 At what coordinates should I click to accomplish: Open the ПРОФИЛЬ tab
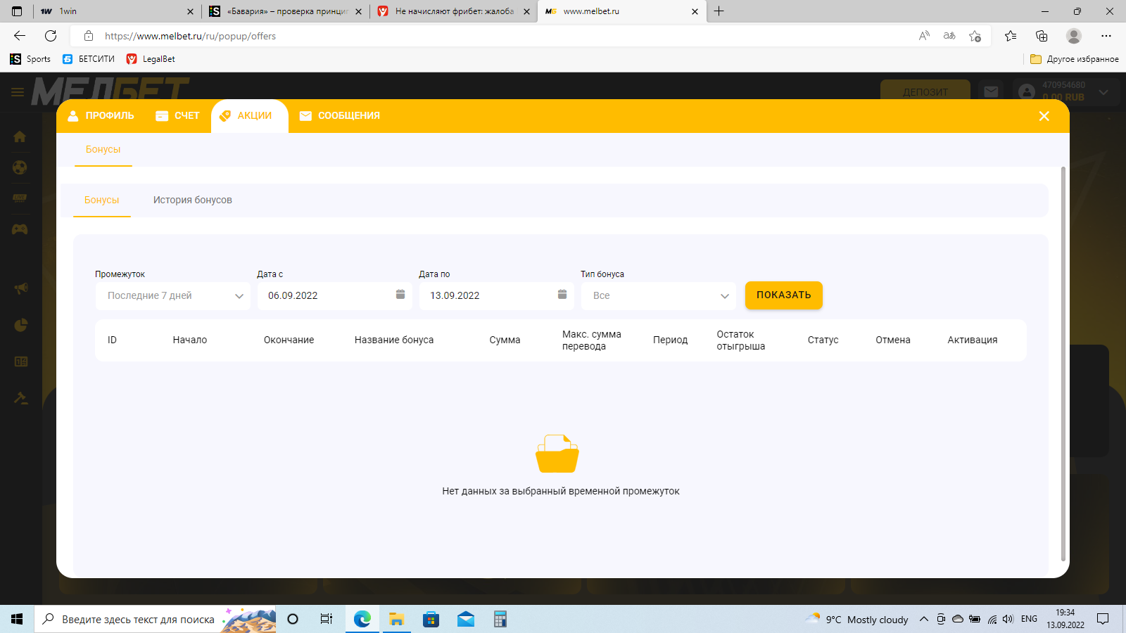click(101, 116)
